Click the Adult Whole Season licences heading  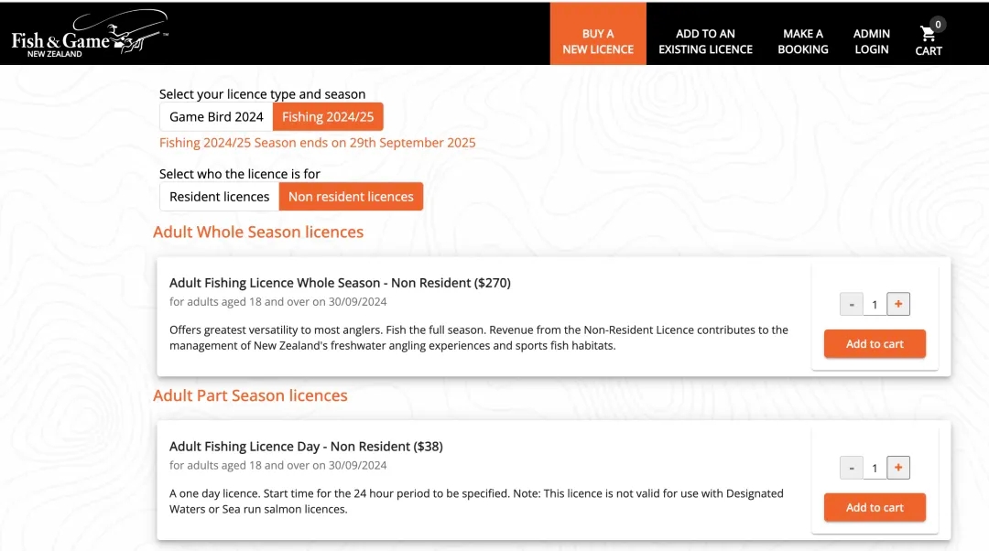tap(258, 232)
